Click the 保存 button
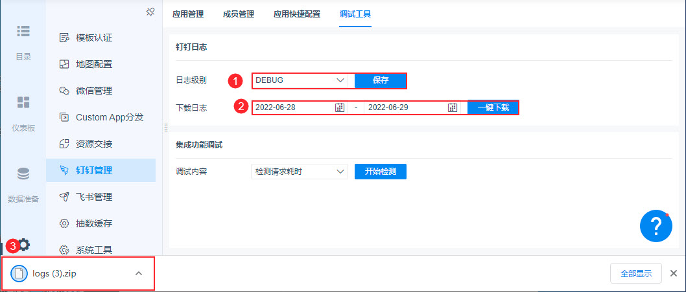The height and width of the screenshot is (292, 686). 381,80
